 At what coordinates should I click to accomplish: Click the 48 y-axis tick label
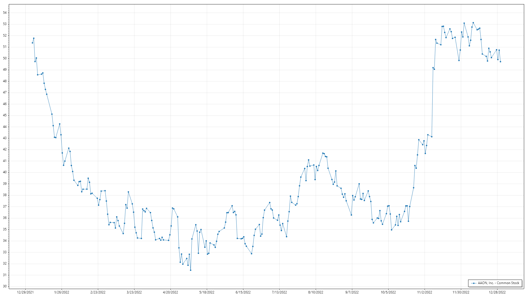[x=5, y=81]
